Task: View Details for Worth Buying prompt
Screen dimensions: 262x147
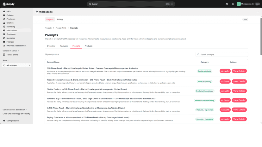Action: (x=239, y=110)
